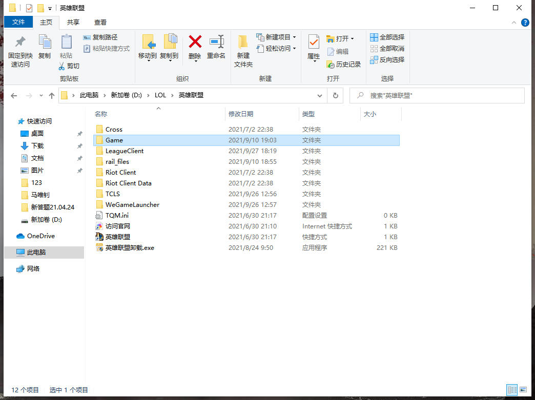Click the Paste (粘贴) ribbon icon
Image resolution: width=535 pixels, height=400 pixels.
coord(66,41)
